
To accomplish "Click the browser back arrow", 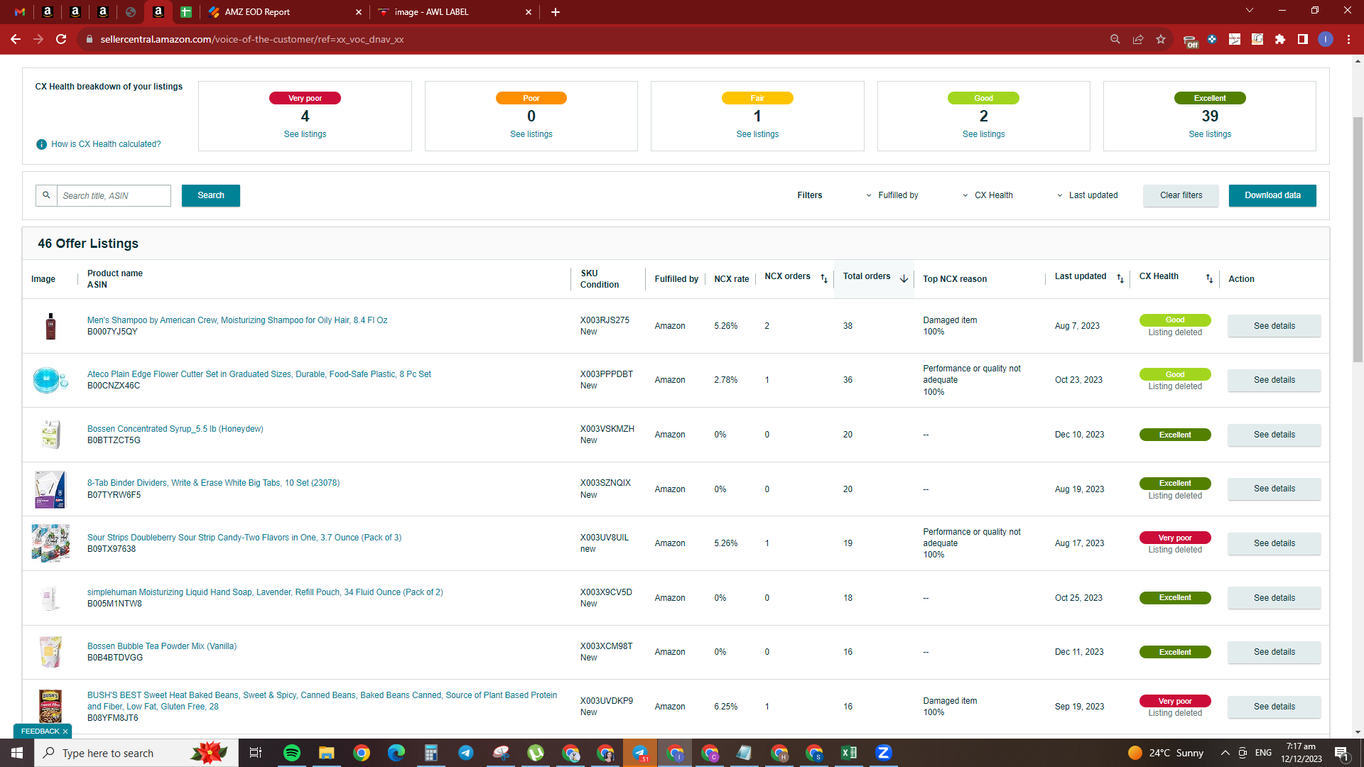I will click(x=15, y=39).
